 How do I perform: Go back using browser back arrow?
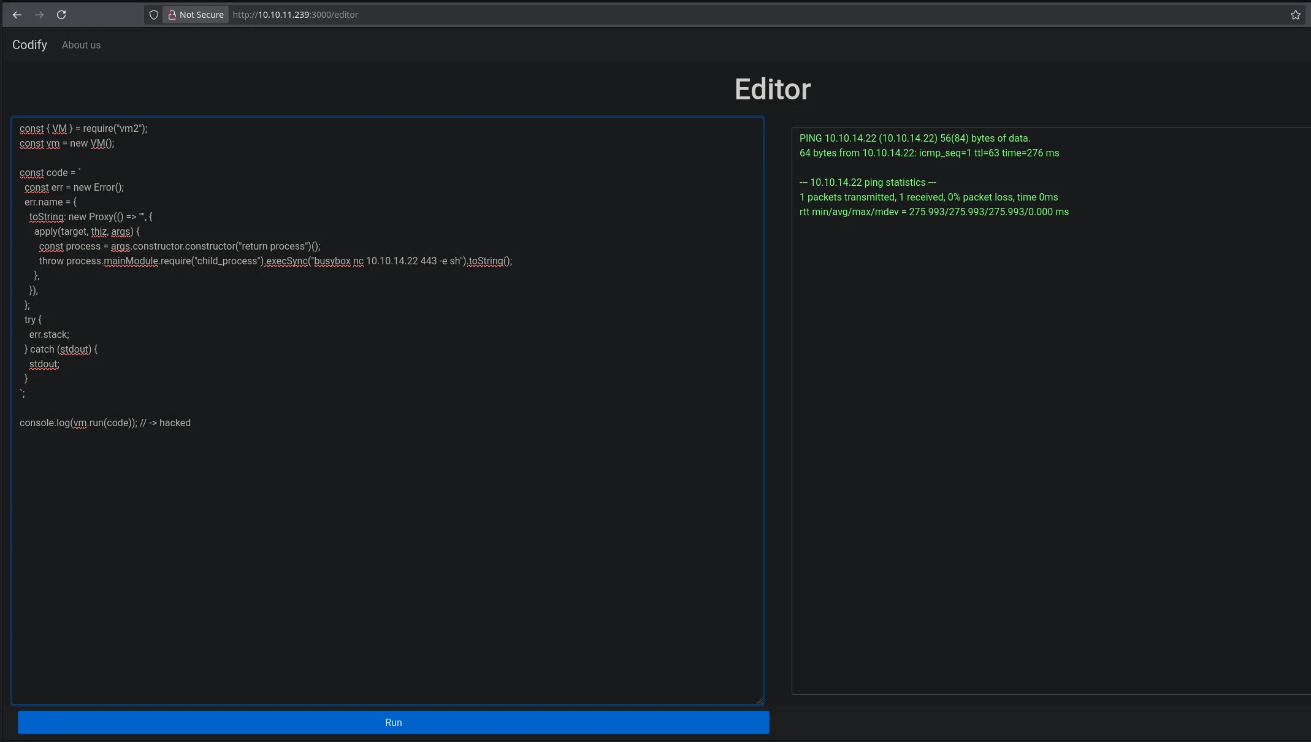click(17, 15)
